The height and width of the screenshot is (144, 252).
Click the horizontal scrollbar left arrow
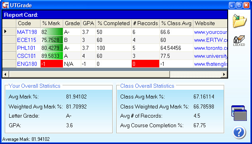click(x=6, y=75)
